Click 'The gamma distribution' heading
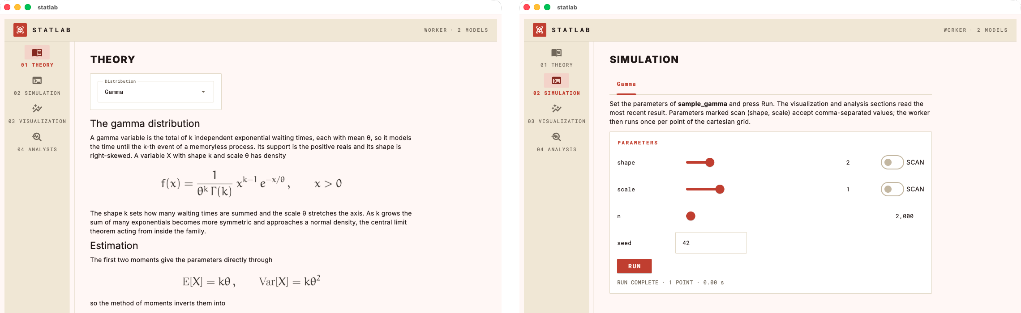This screenshot has height=313, width=1021. 145,123
